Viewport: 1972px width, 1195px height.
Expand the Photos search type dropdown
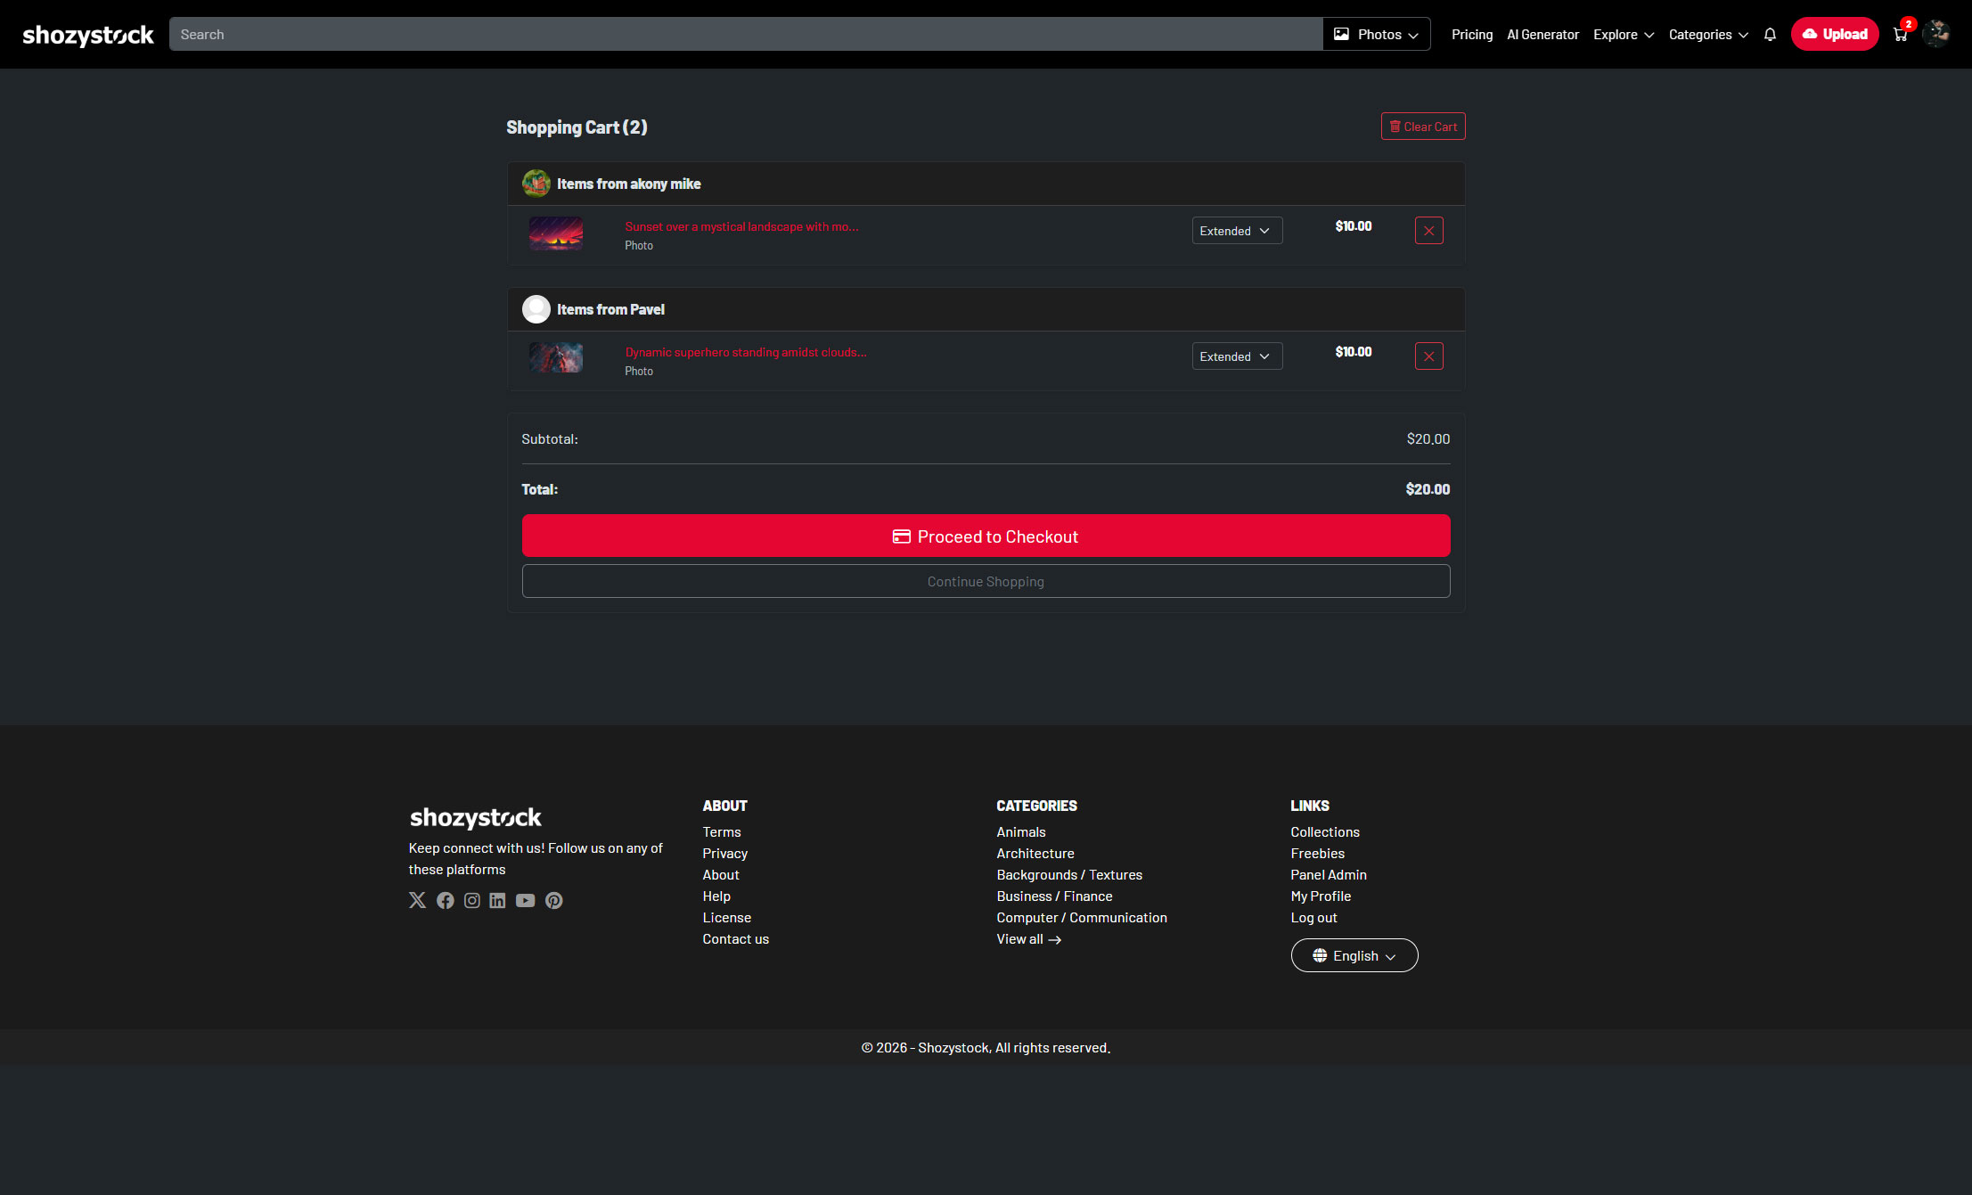pyautogui.click(x=1376, y=35)
